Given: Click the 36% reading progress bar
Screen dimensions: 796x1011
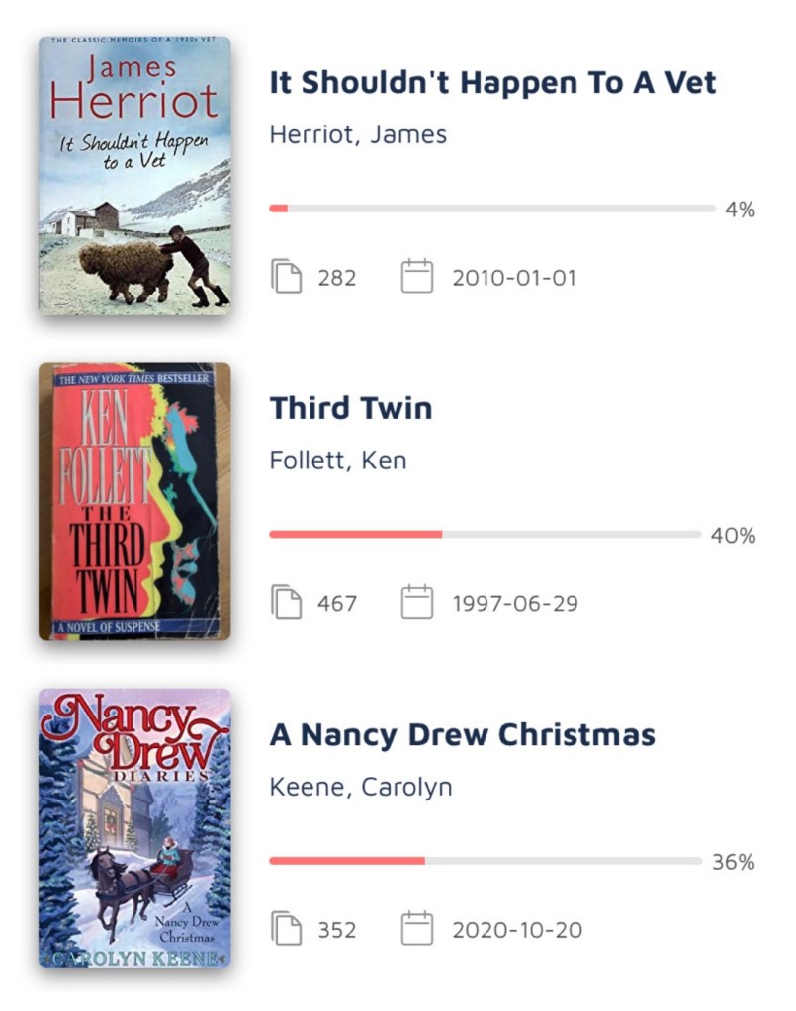Looking at the screenshot, I should pos(485,861).
